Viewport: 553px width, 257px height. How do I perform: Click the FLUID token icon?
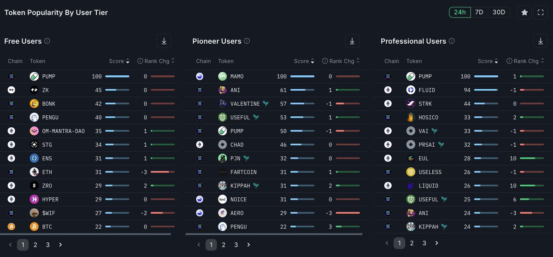(x=411, y=90)
